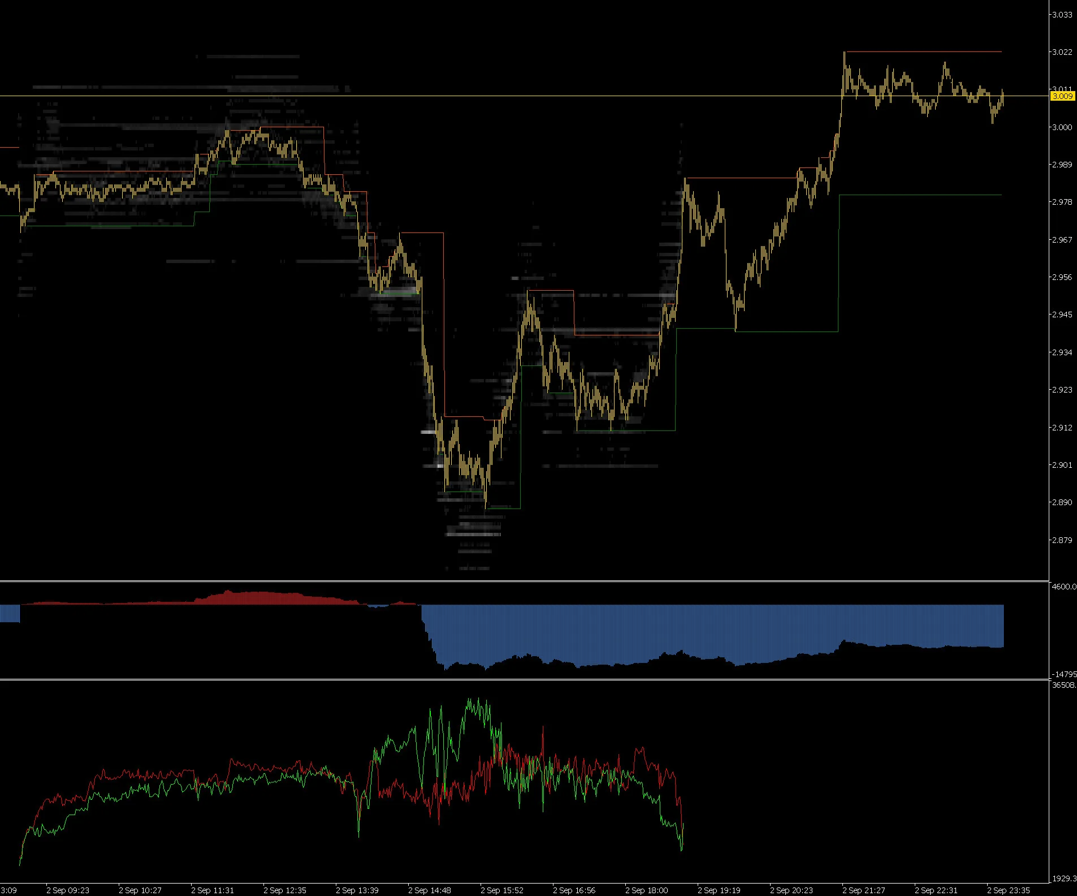Viewport: 1077px width, 896px height.
Task: Click the 1929.3 oscillator scale label
Action: coord(1064,878)
